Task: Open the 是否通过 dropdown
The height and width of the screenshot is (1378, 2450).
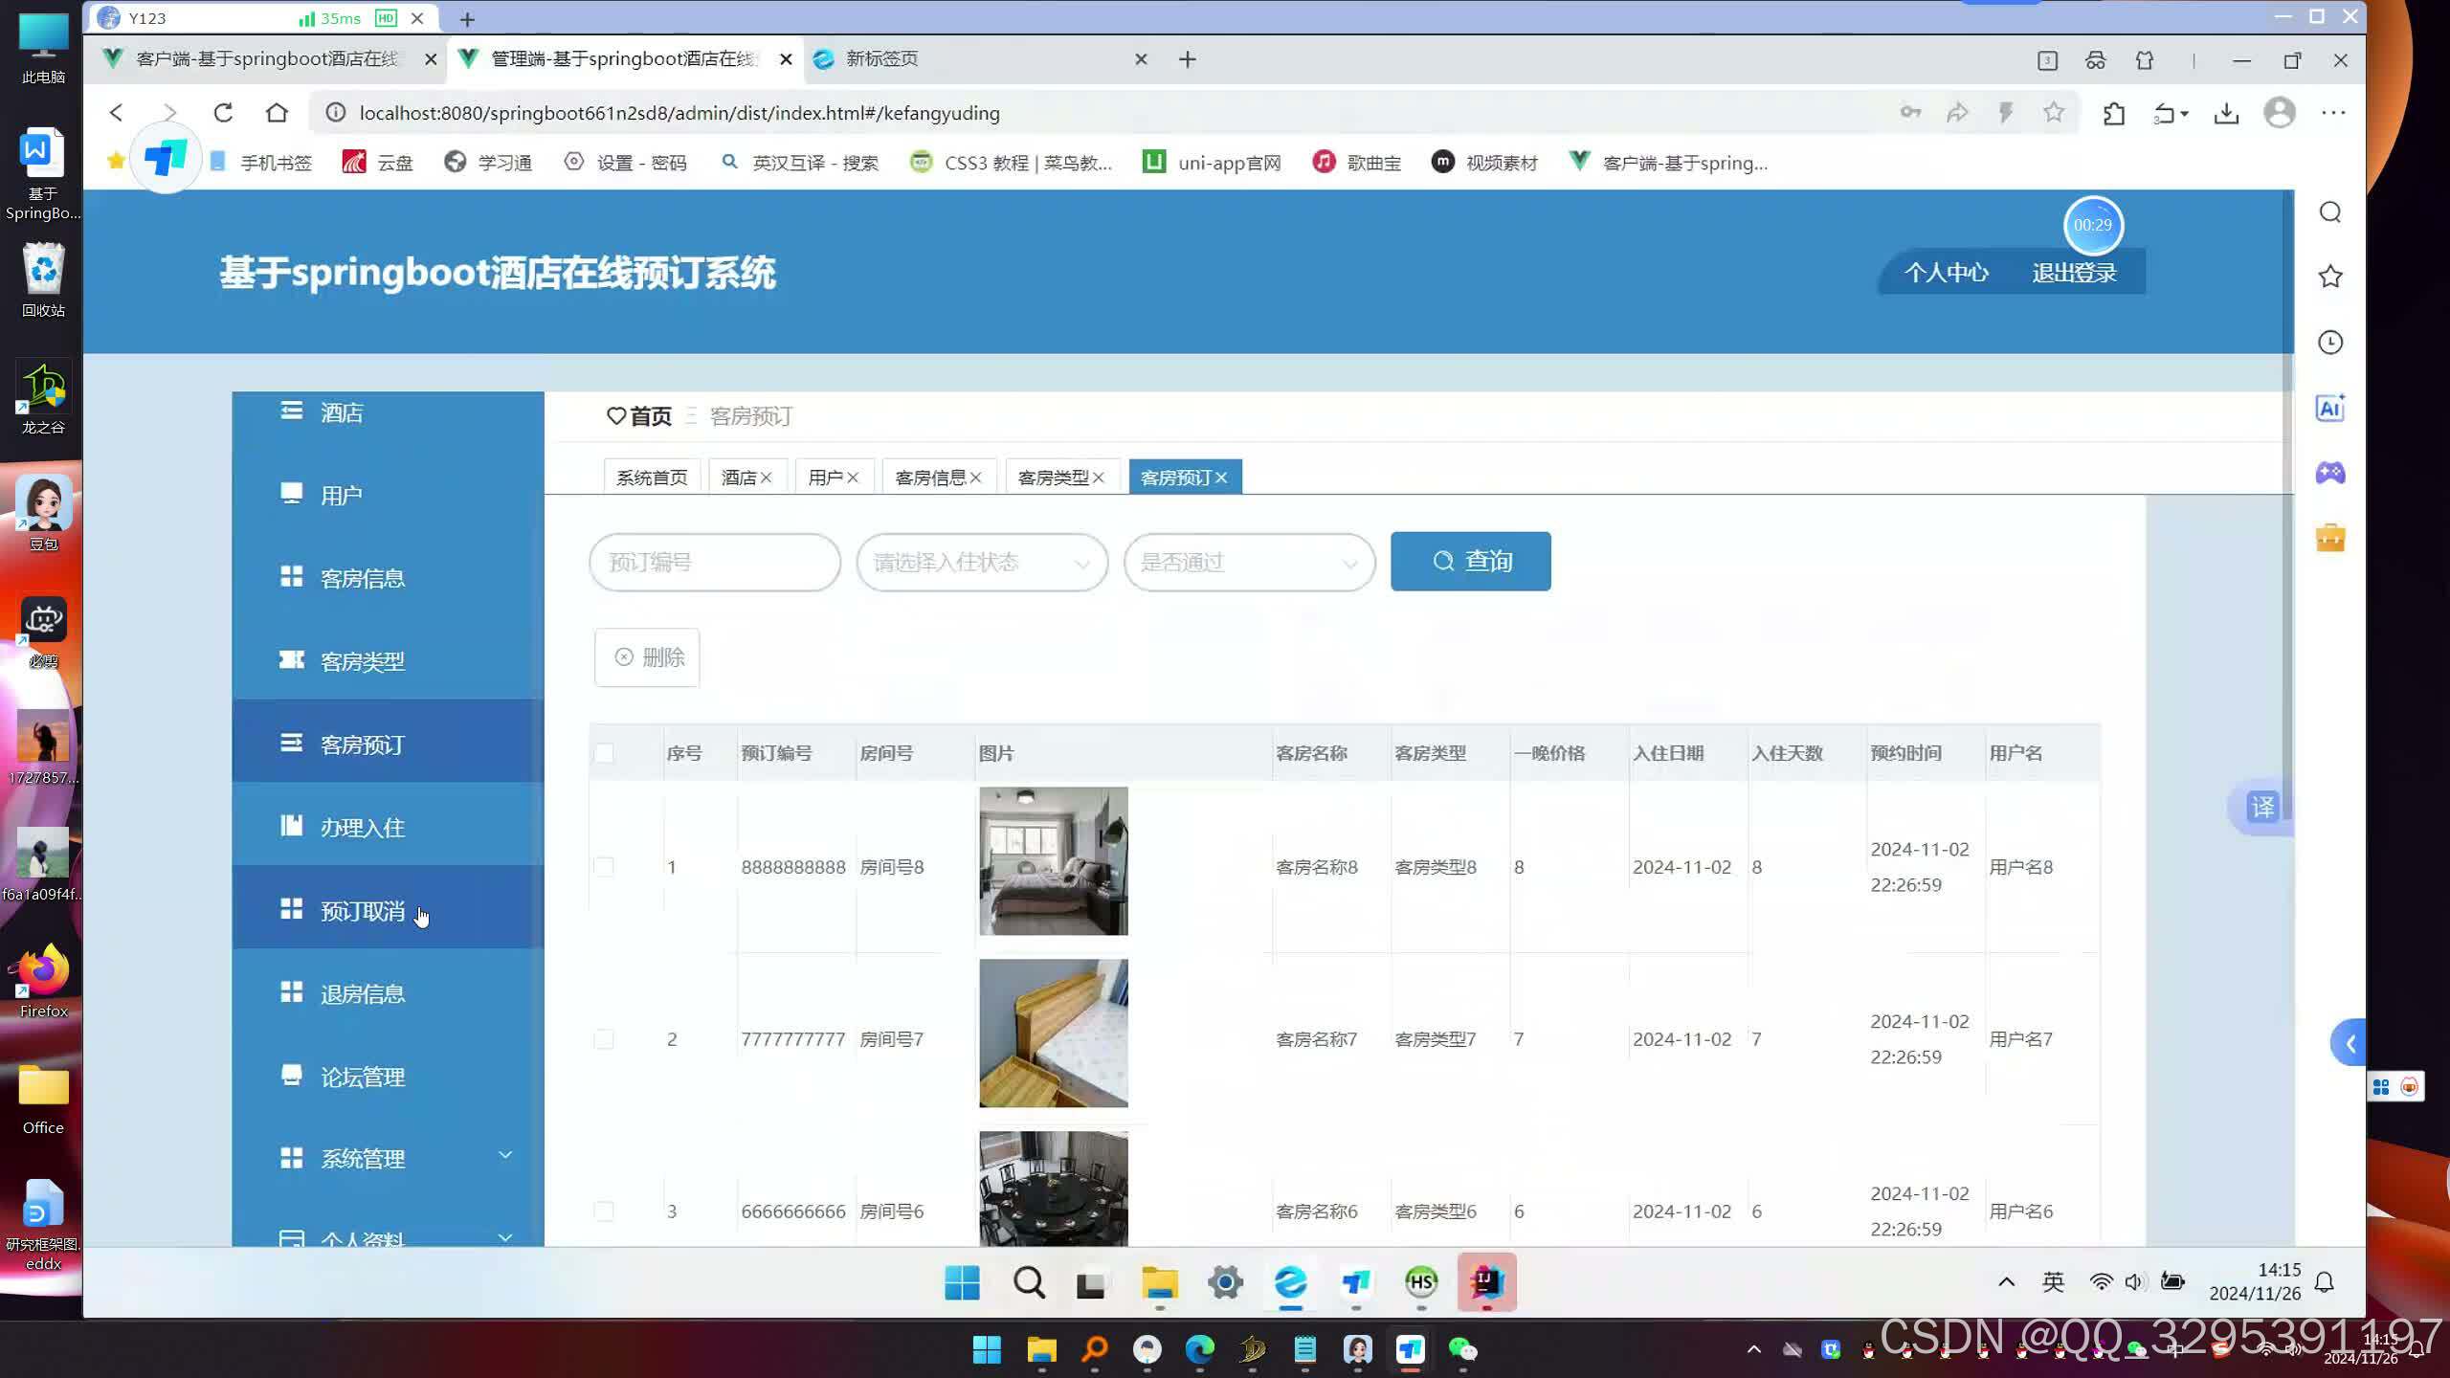Action: pos(1249,563)
